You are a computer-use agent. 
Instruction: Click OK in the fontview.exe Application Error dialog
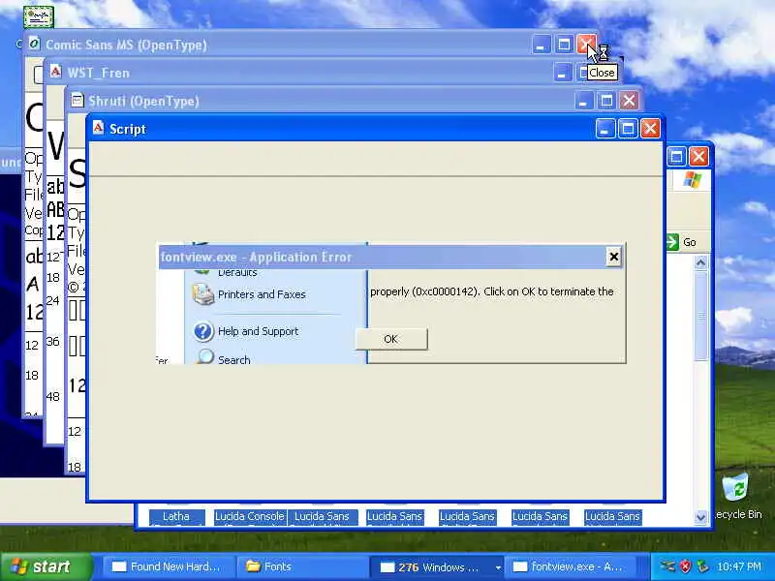(391, 339)
